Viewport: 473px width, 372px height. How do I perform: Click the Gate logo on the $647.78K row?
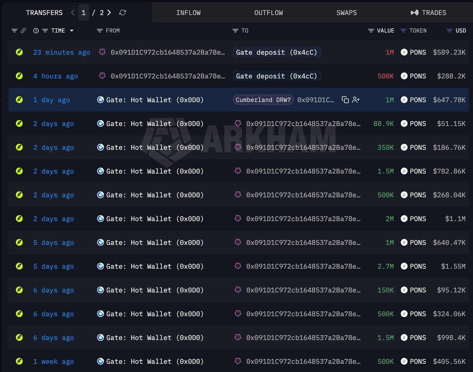(x=100, y=100)
